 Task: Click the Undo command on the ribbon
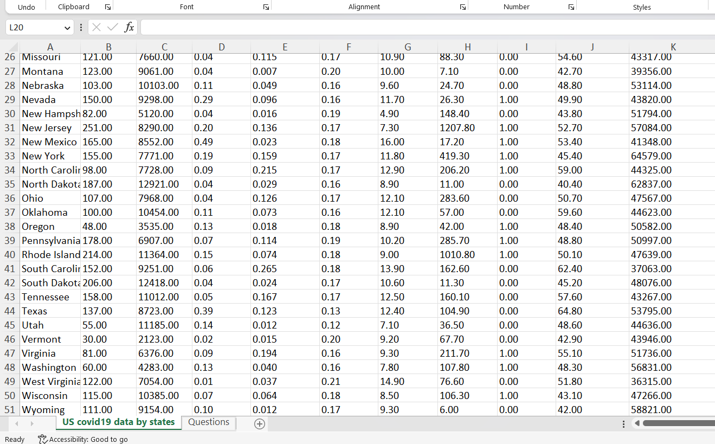tap(26, 7)
